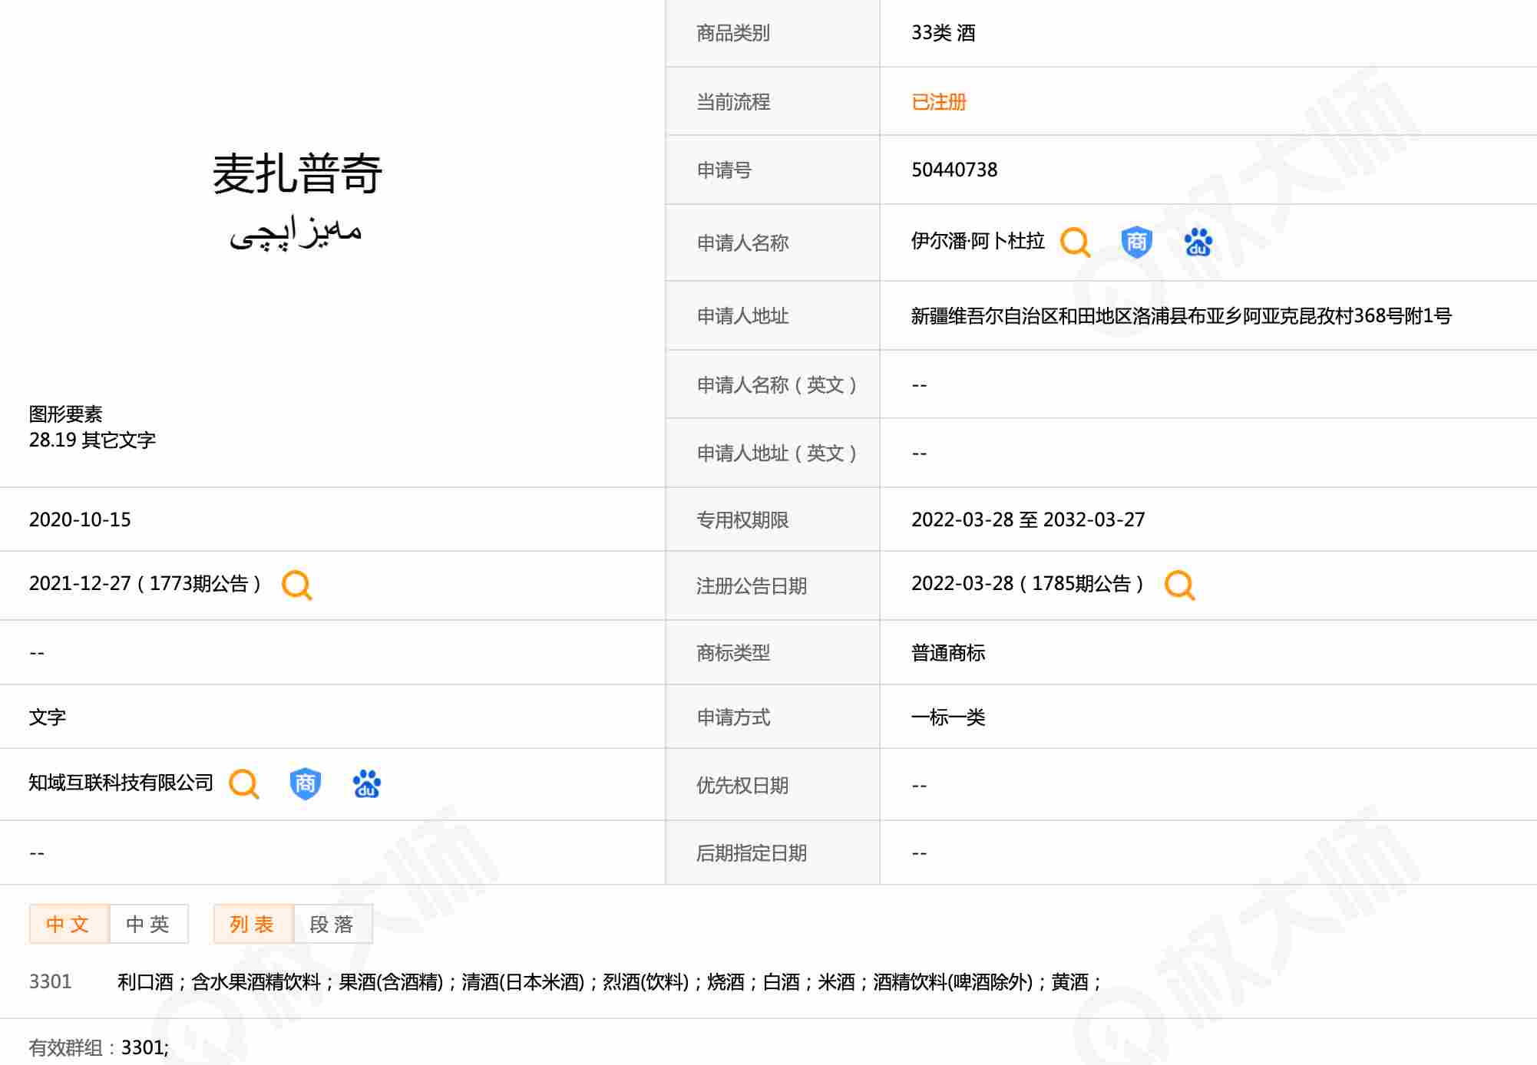Click 33类 酒 category value
This screenshot has width=1537, height=1065.
[943, 33]
